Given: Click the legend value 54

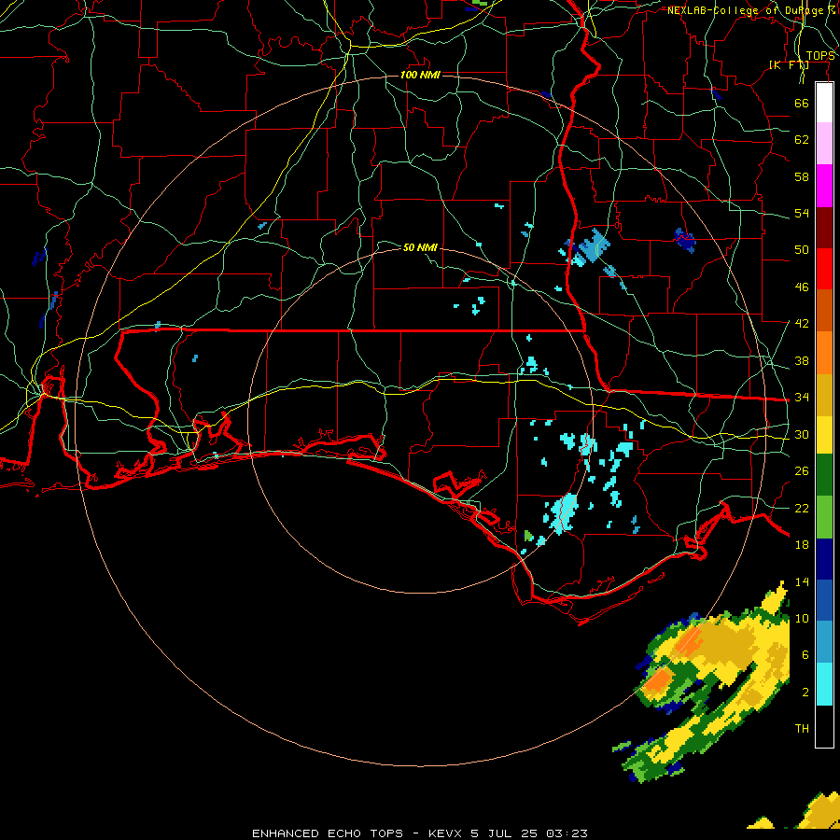Looking at the screenshot, I should pyautogui.click(x=802, y=213).
